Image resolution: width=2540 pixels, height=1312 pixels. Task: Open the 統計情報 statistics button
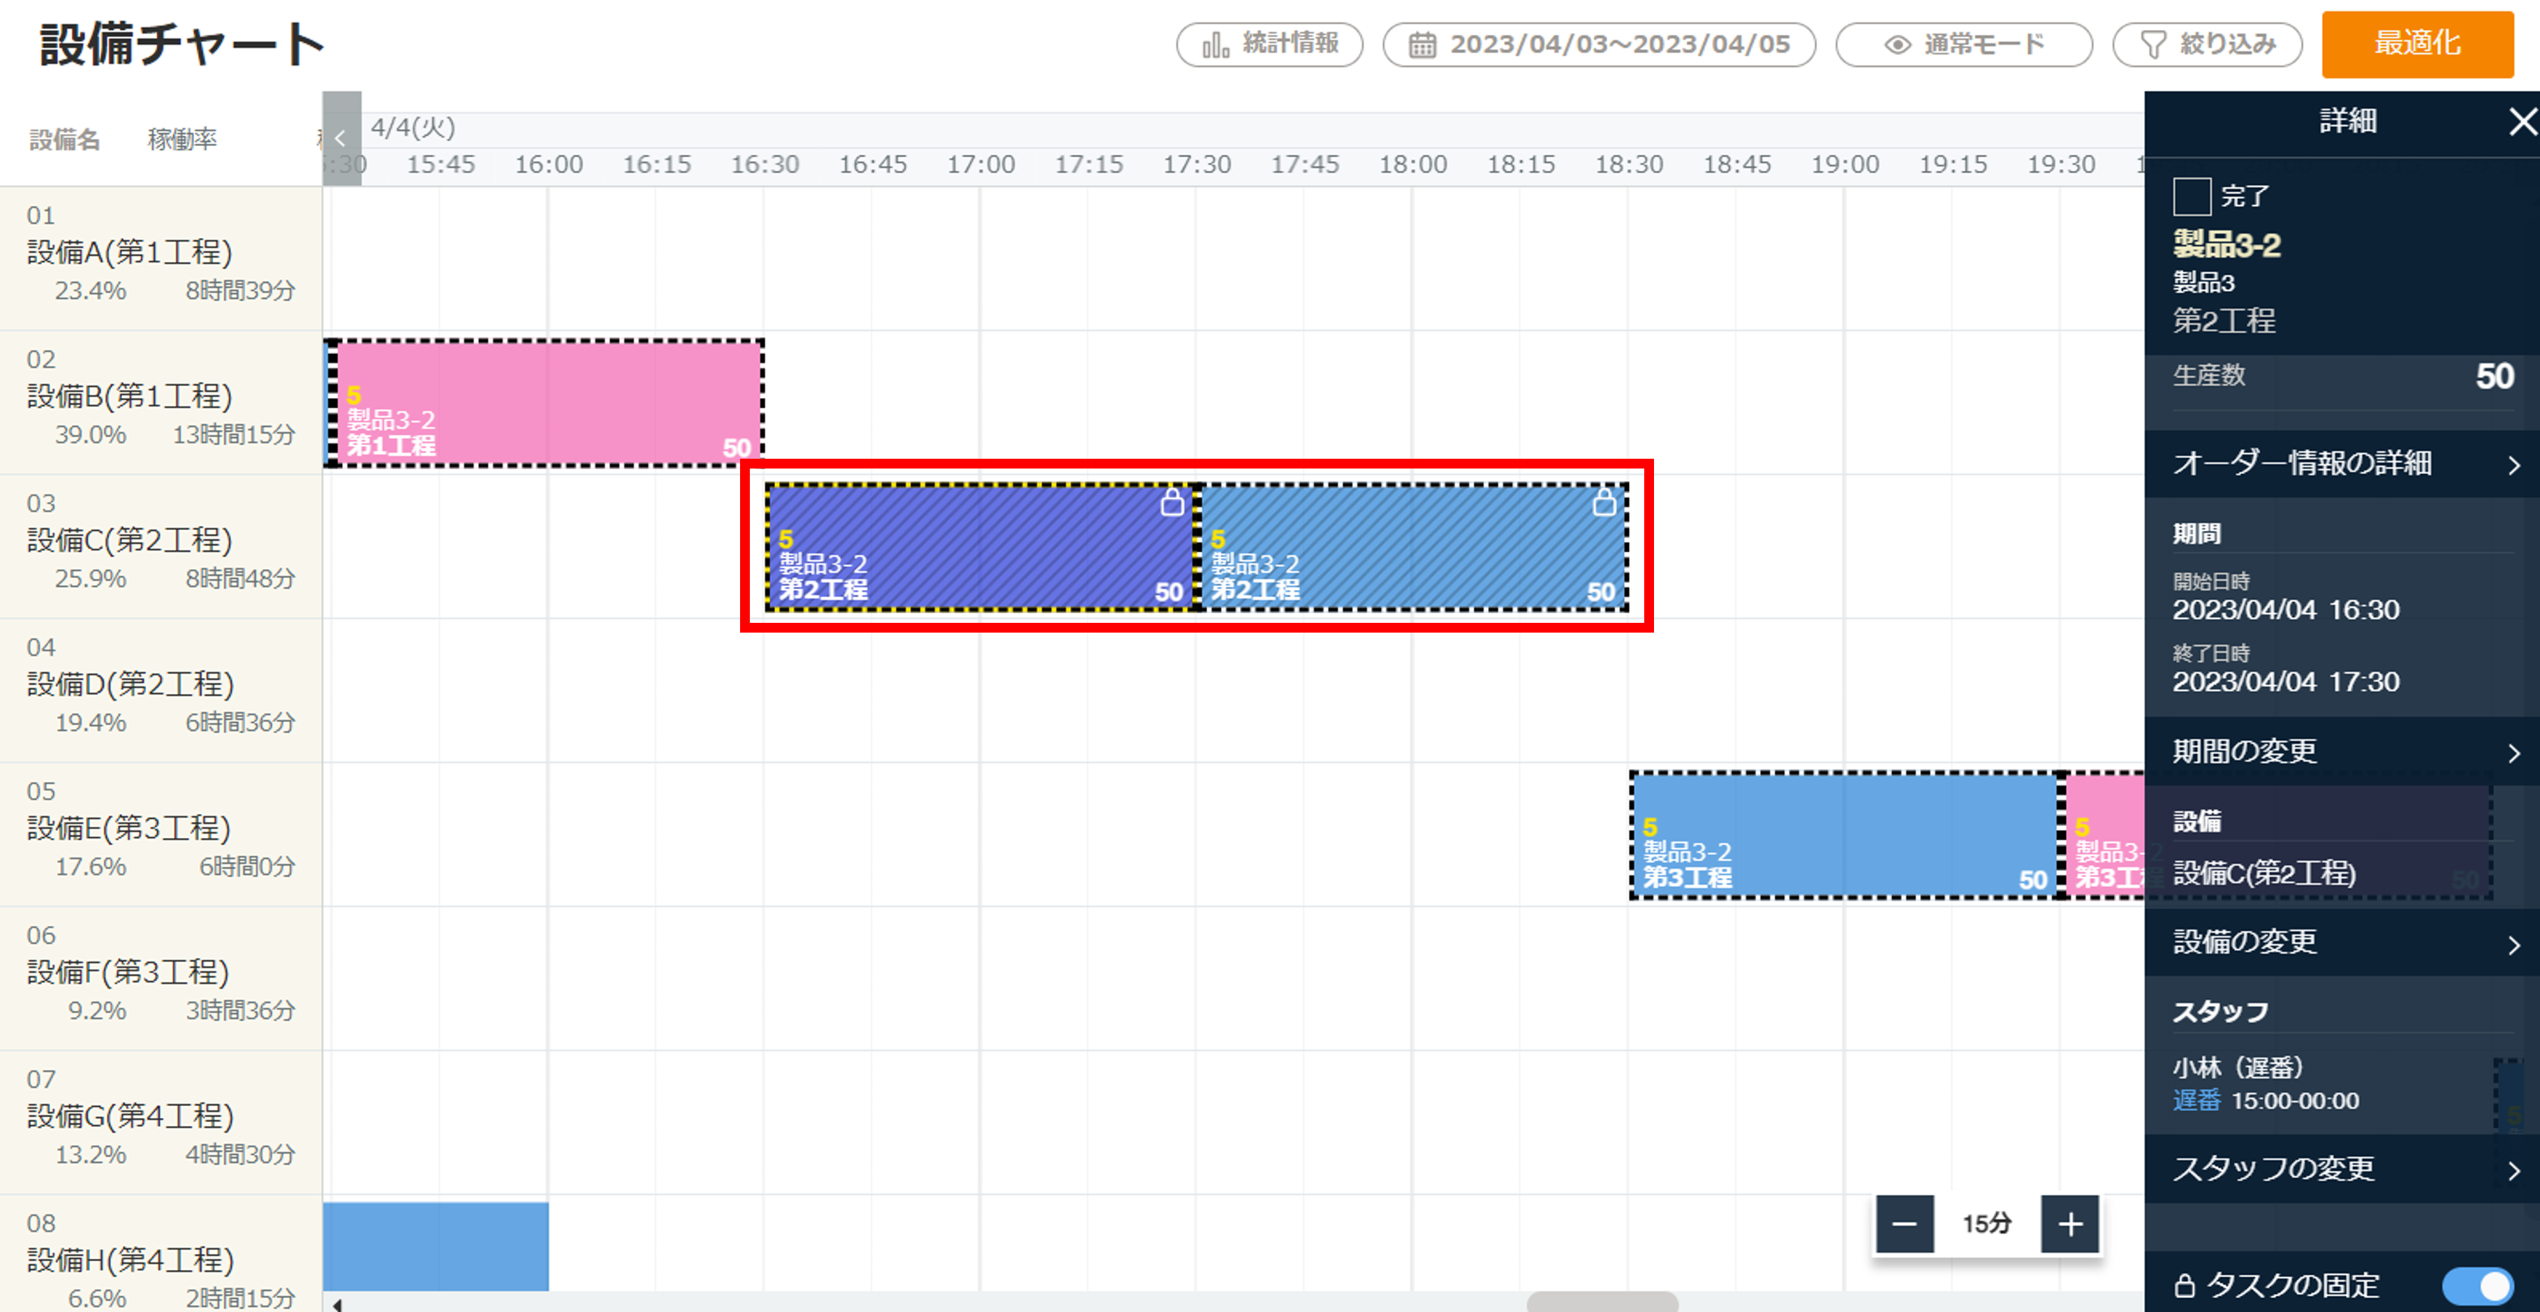[x=1269, y=45]
